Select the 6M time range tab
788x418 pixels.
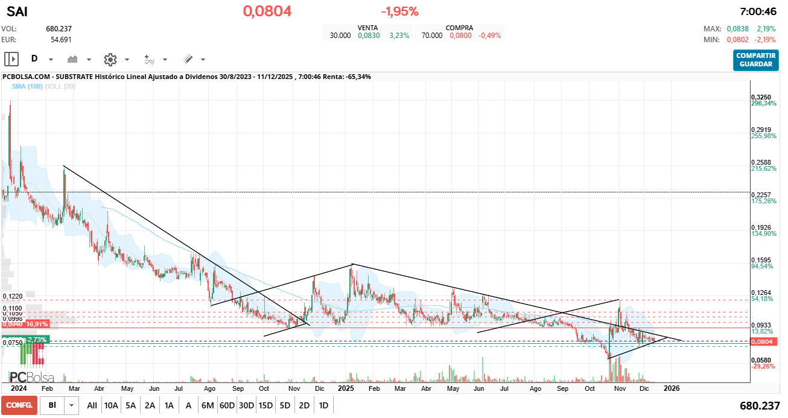click(x=208, y=405)
